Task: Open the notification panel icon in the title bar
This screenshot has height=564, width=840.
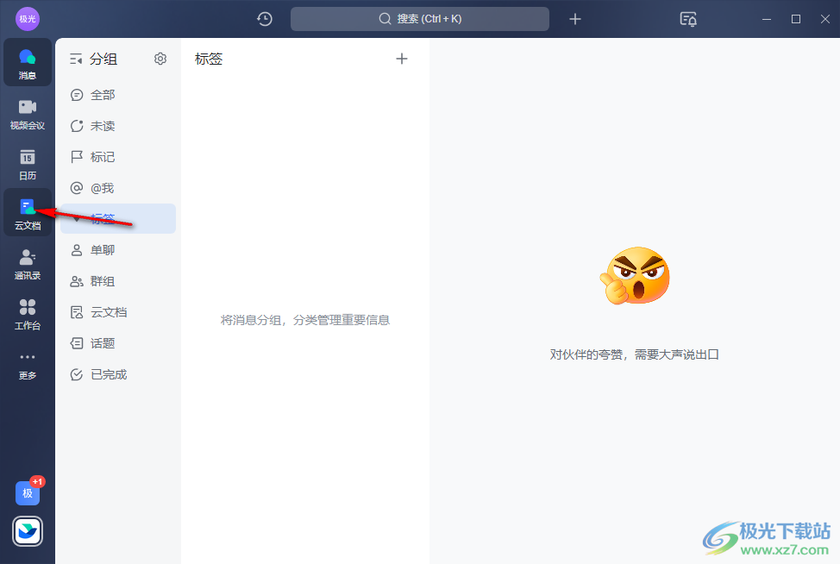Action: point(688,19)
